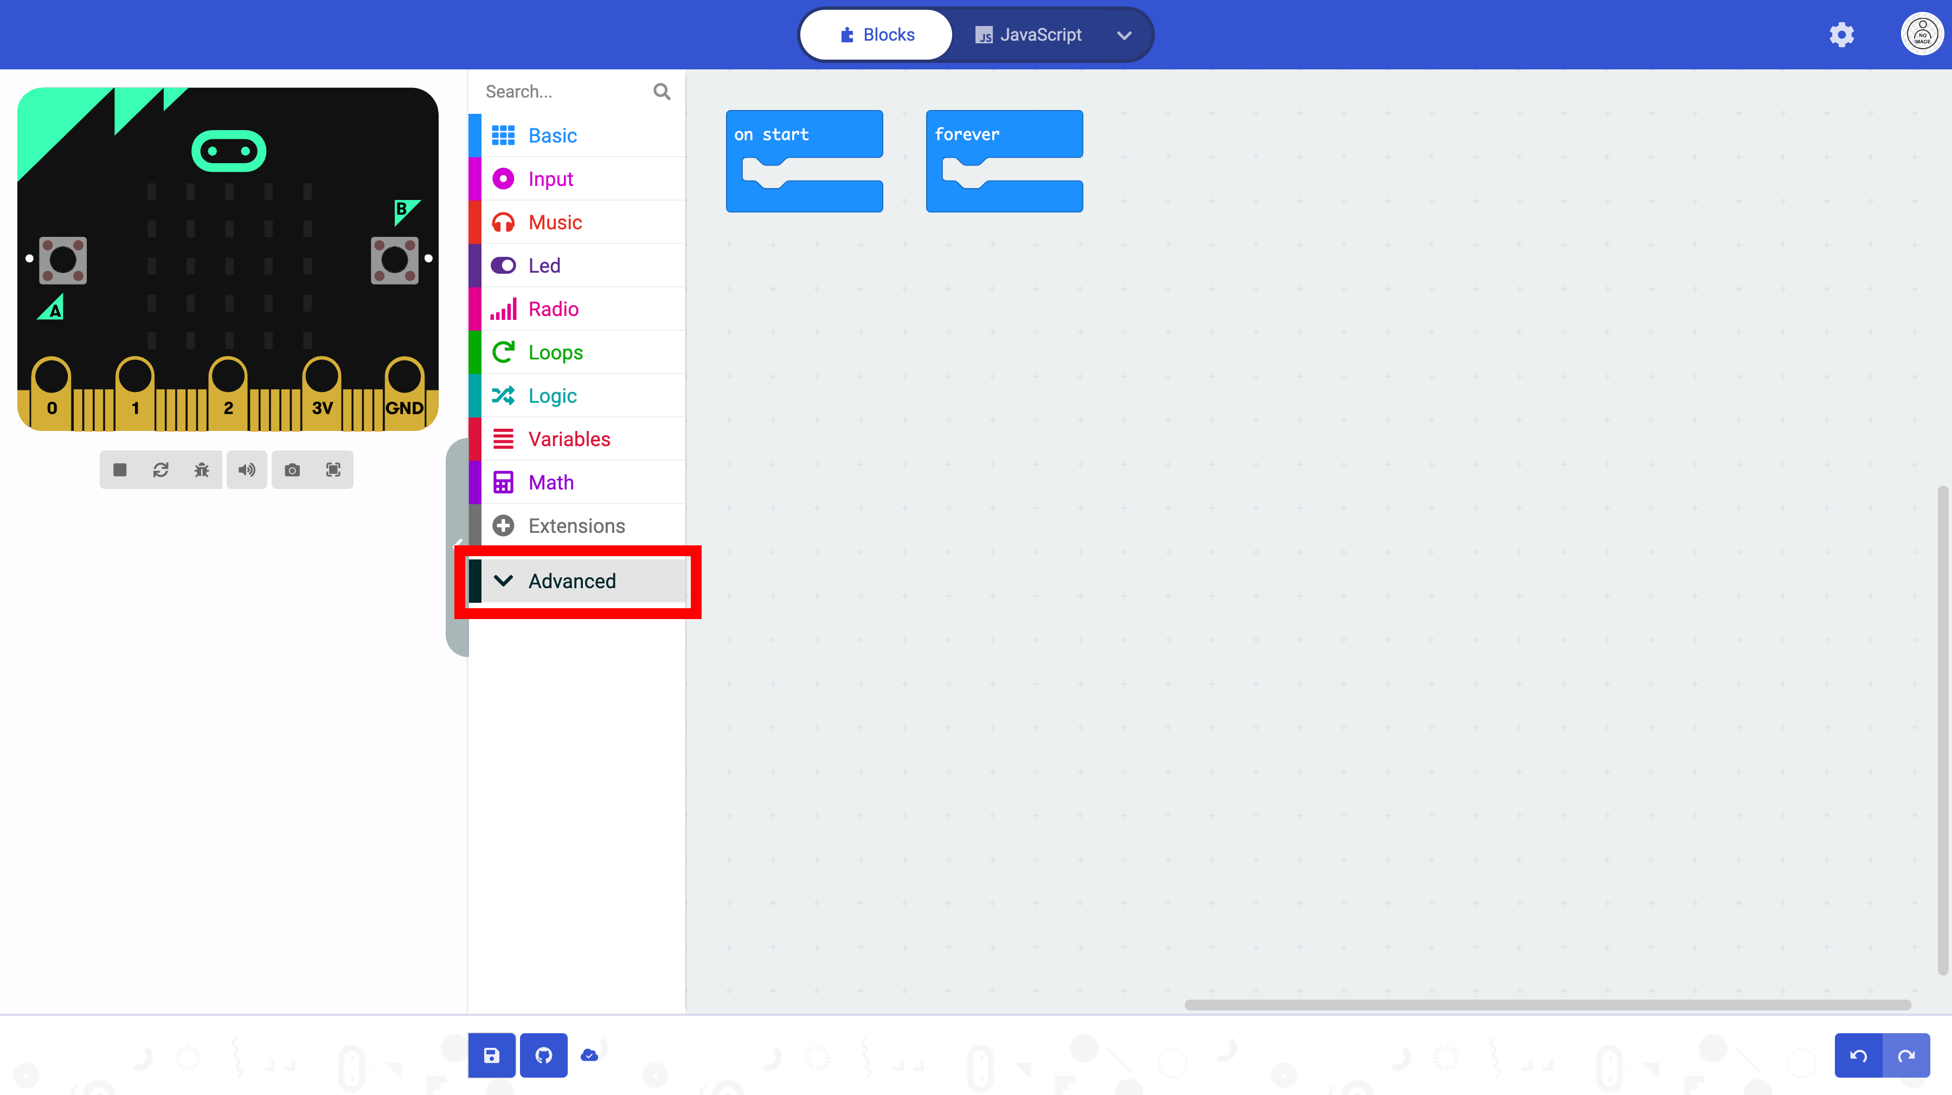This screenshot has width=1952, height=1095.
Task: Open GitHub repository button
Action: (x=543, y=1055)
